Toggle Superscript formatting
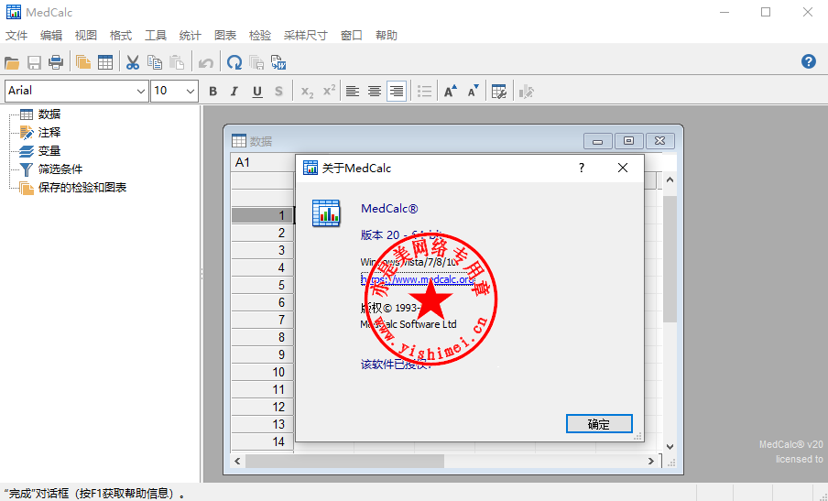 pos(329,91)
